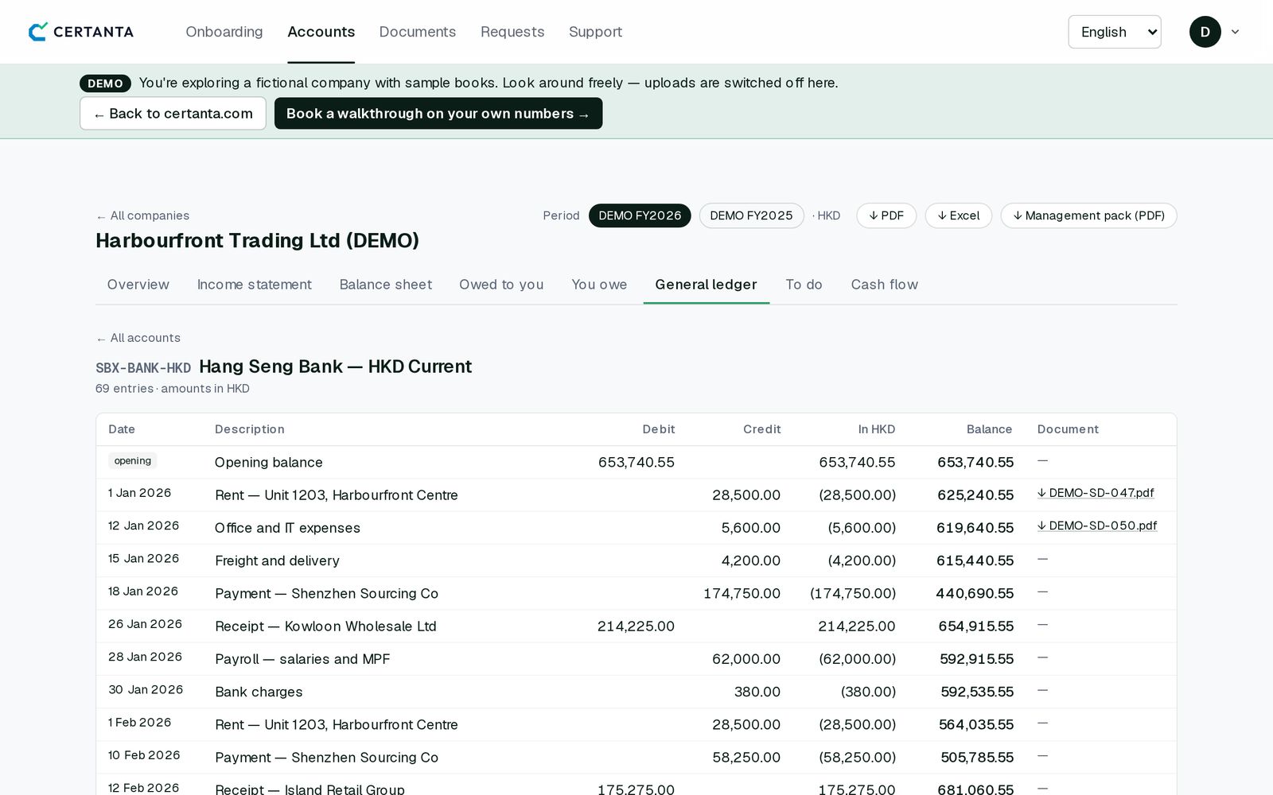Image resolution: width=1273 pixels, height=795 pixels.
Task: Switch to the Overview tab
Action: (x=138, y=285)
